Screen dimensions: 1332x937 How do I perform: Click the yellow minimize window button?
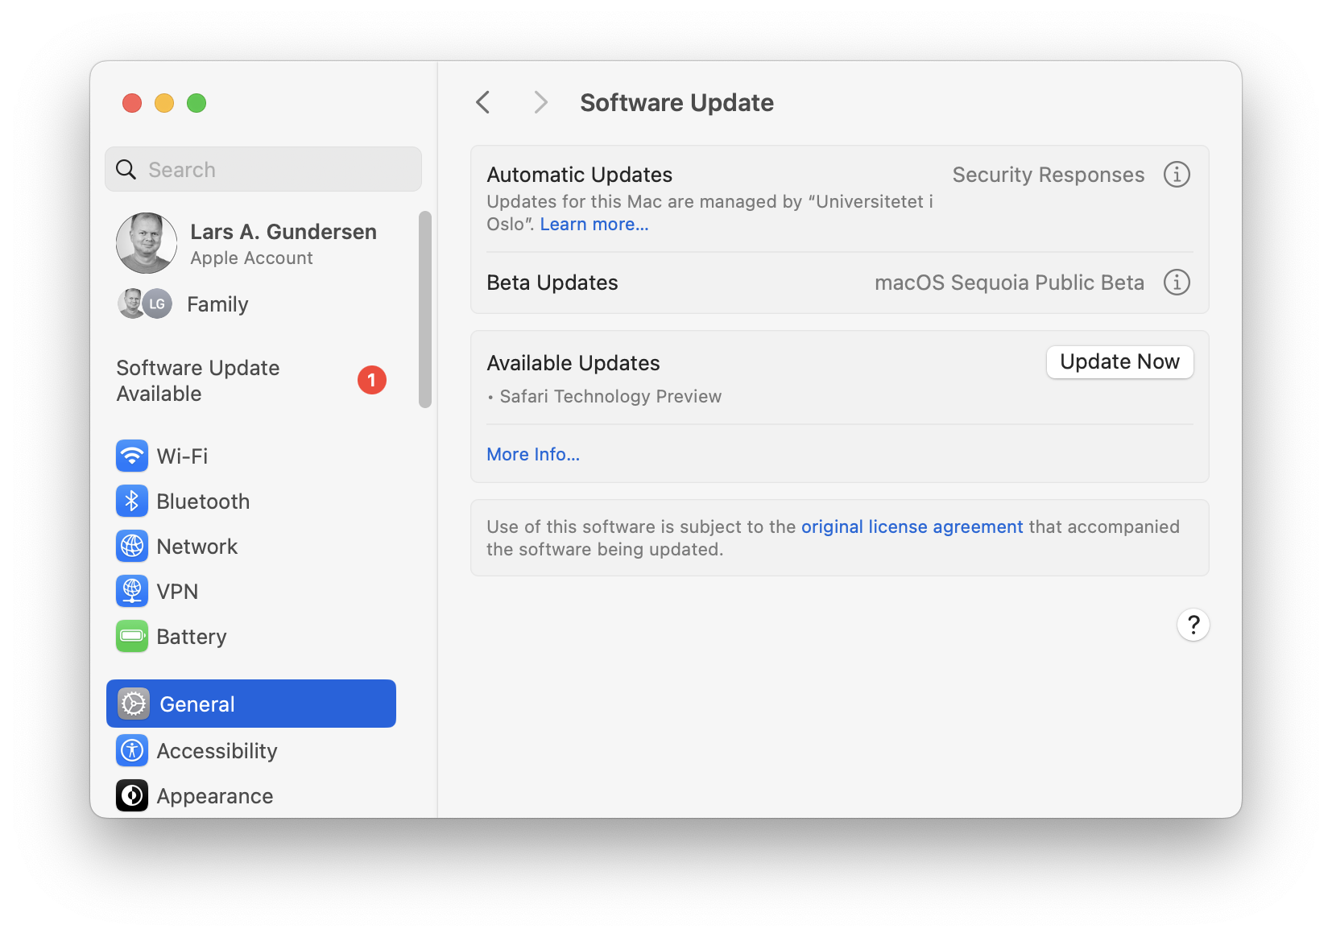[x=164, y=103]
